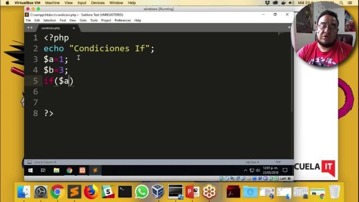Open Finder from the Dock

point(24,191)
